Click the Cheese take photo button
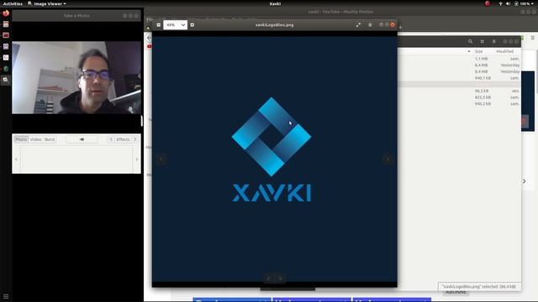Viewport: 538px width, 302px height. (82, 139)
